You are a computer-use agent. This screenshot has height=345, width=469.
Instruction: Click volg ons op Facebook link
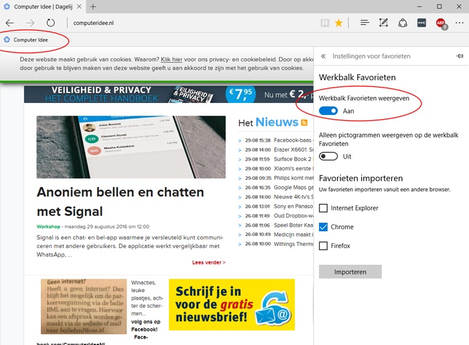pos(145,326)
